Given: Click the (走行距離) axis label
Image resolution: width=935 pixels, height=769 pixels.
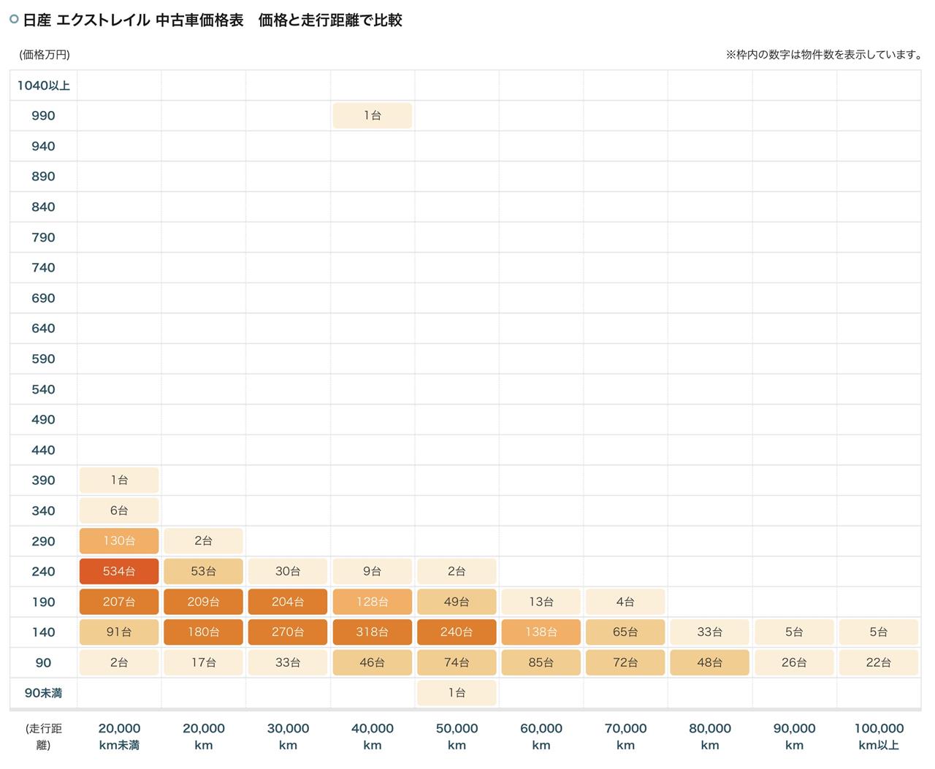Looking at the screenshot, I should pos(43,737).
